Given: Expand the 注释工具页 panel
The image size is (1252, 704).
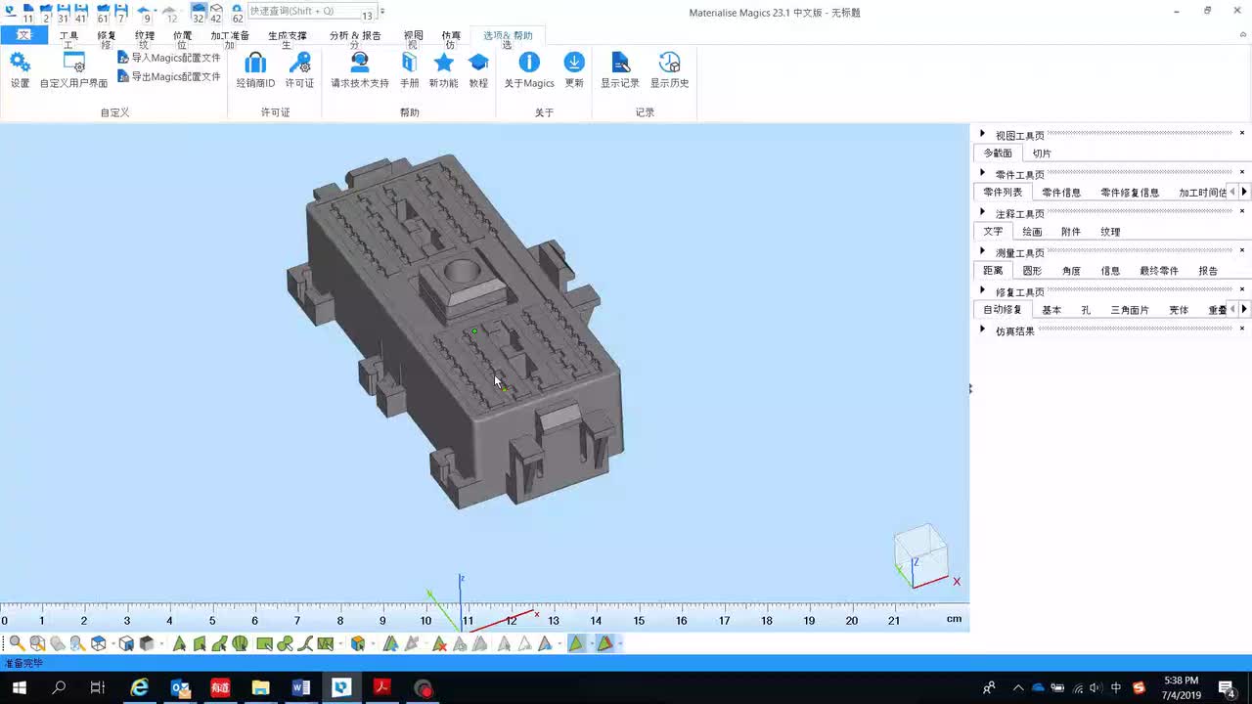Looking at the screenshot, I should coord(983,212).
